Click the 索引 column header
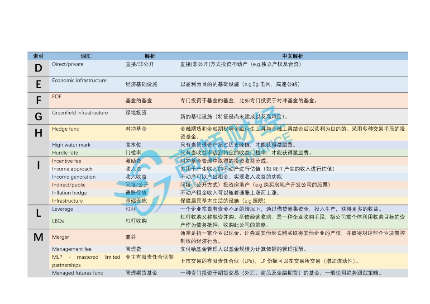430x304 pixels. click(38, 56)
